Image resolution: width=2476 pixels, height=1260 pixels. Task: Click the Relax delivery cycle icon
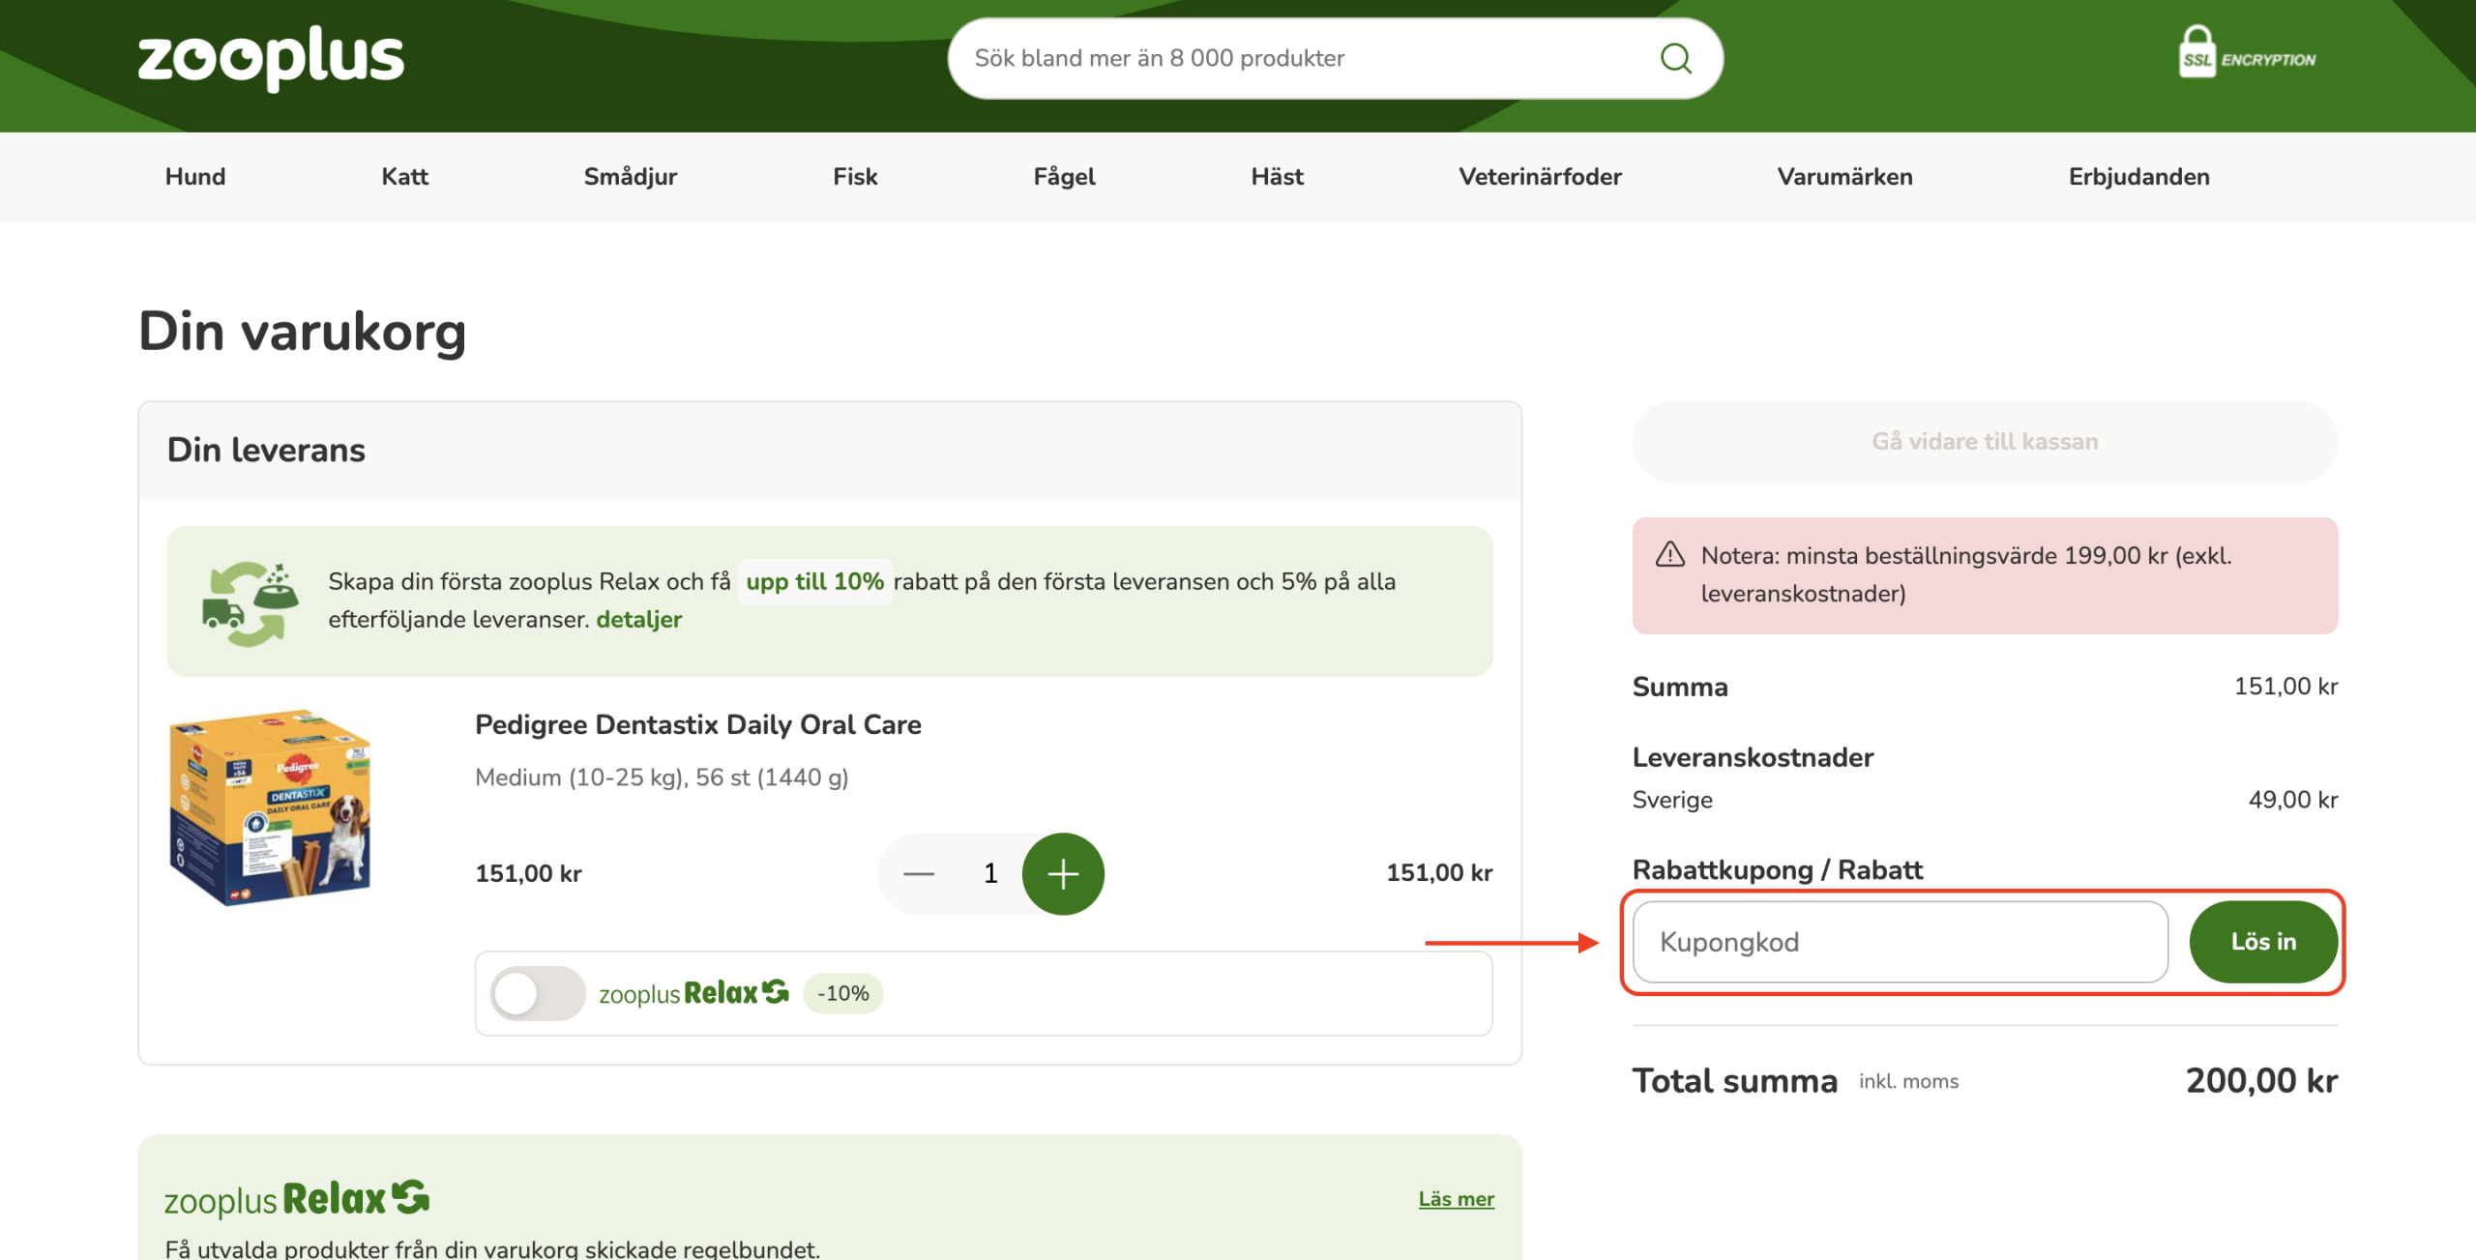pyautogui.click(x=251, y=602)
